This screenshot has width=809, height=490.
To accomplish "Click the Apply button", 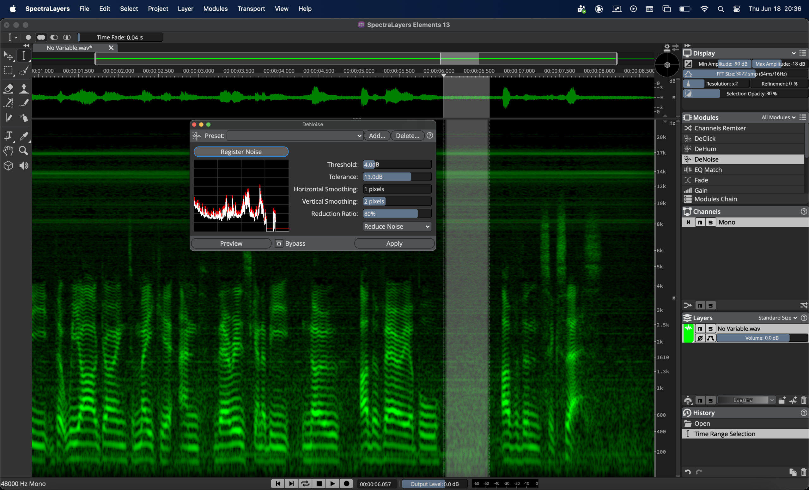I will coord(394,243).
